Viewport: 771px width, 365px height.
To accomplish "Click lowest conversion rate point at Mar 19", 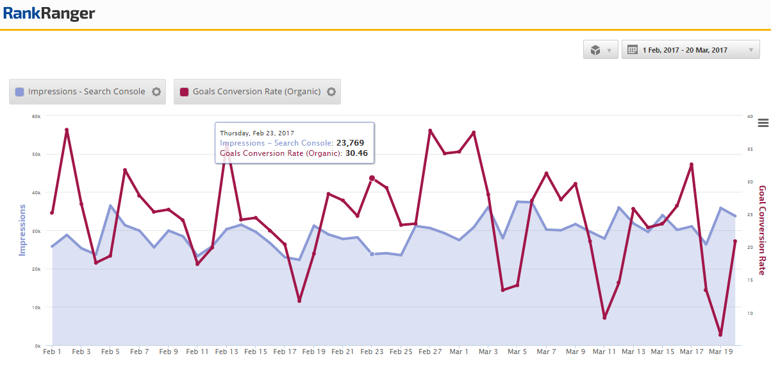I will [x=720, y=334].
